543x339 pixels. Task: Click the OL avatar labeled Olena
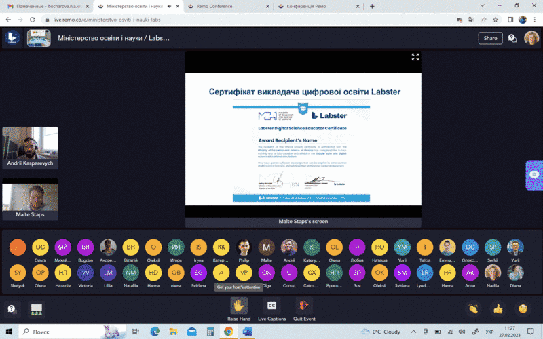point(334,247)
